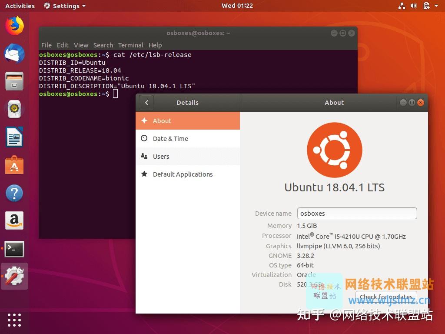This screenshot has height=334, width=445.
Task: Expand the system status menu
Action: tap(424, 6)
